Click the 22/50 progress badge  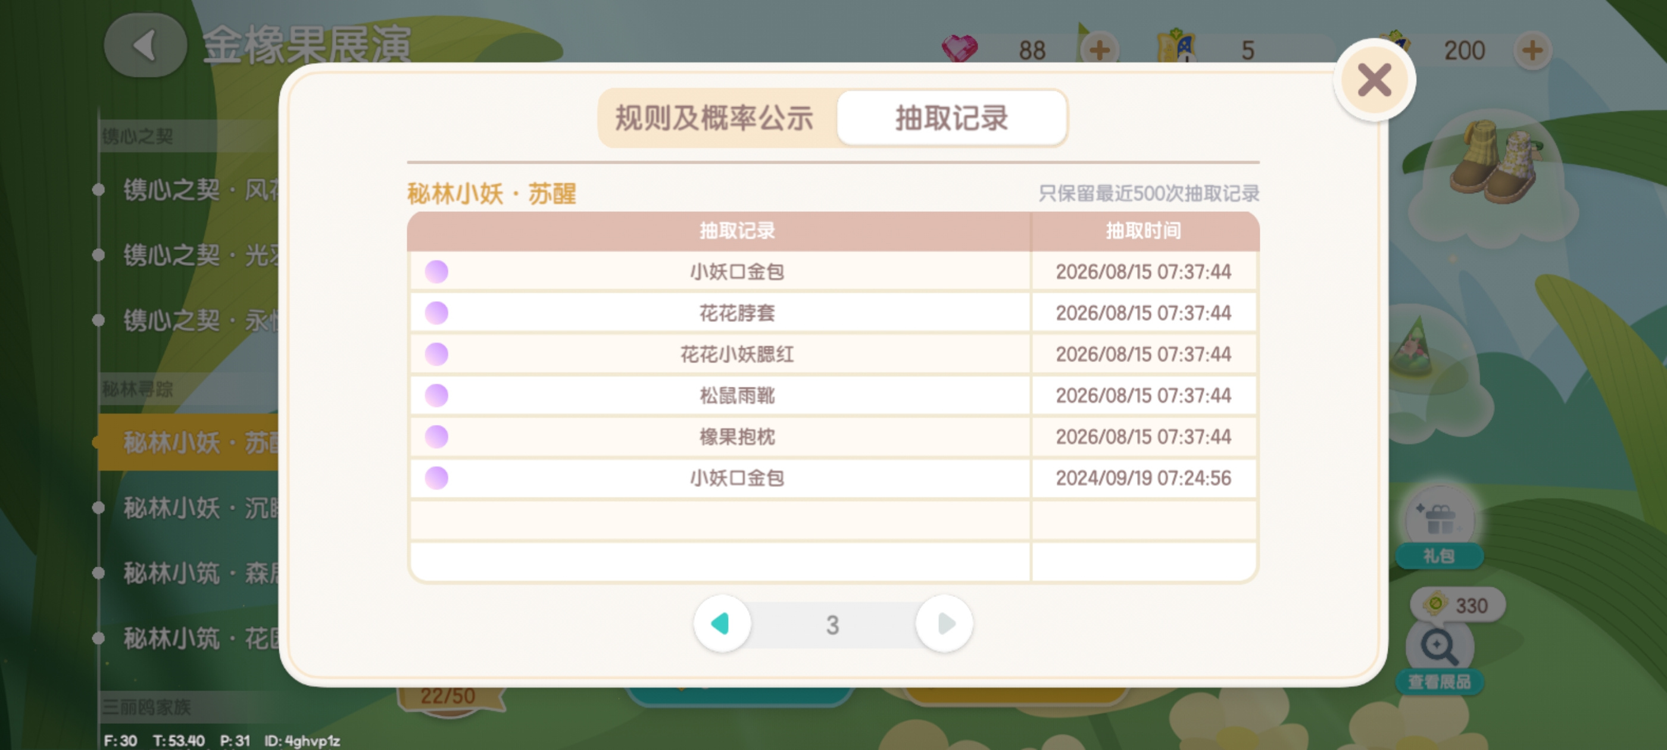[x=448, y=697]
